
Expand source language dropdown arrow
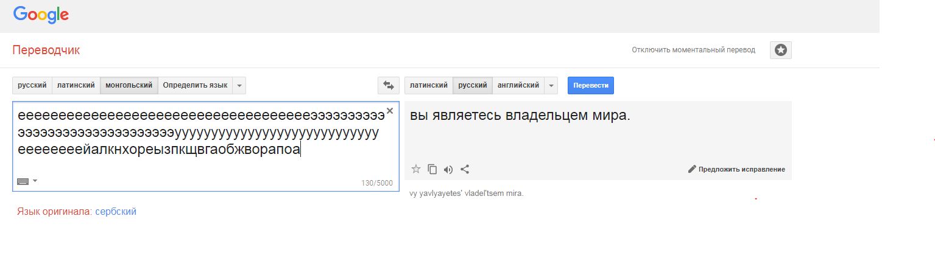[239, 85]
